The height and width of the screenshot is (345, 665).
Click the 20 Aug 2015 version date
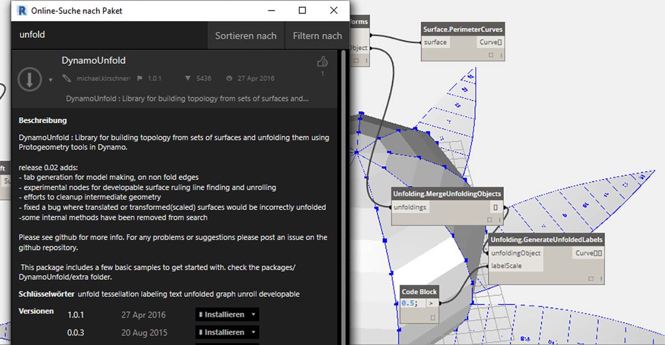point(145,332)
